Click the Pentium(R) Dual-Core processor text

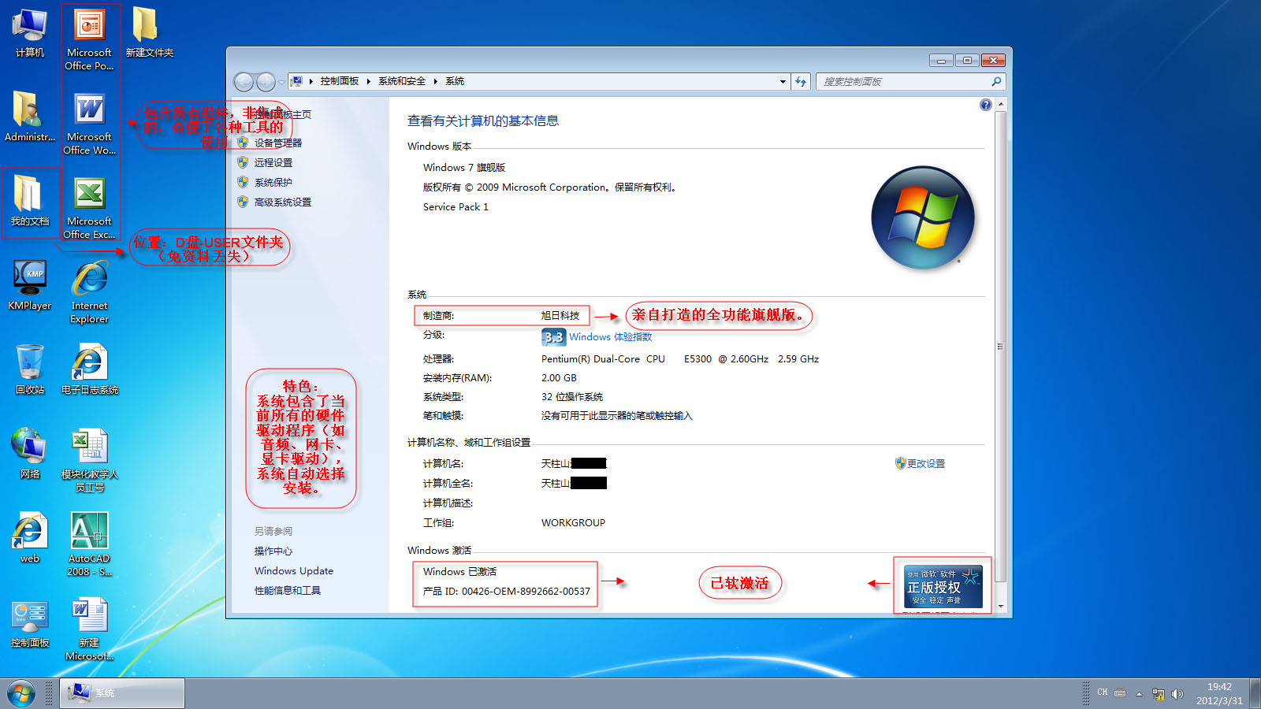[x=680, y=358]
